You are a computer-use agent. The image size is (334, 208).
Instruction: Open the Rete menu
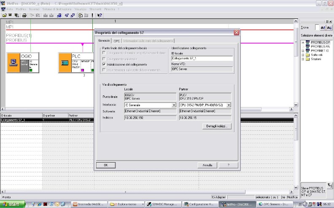(x=10, y=9)
